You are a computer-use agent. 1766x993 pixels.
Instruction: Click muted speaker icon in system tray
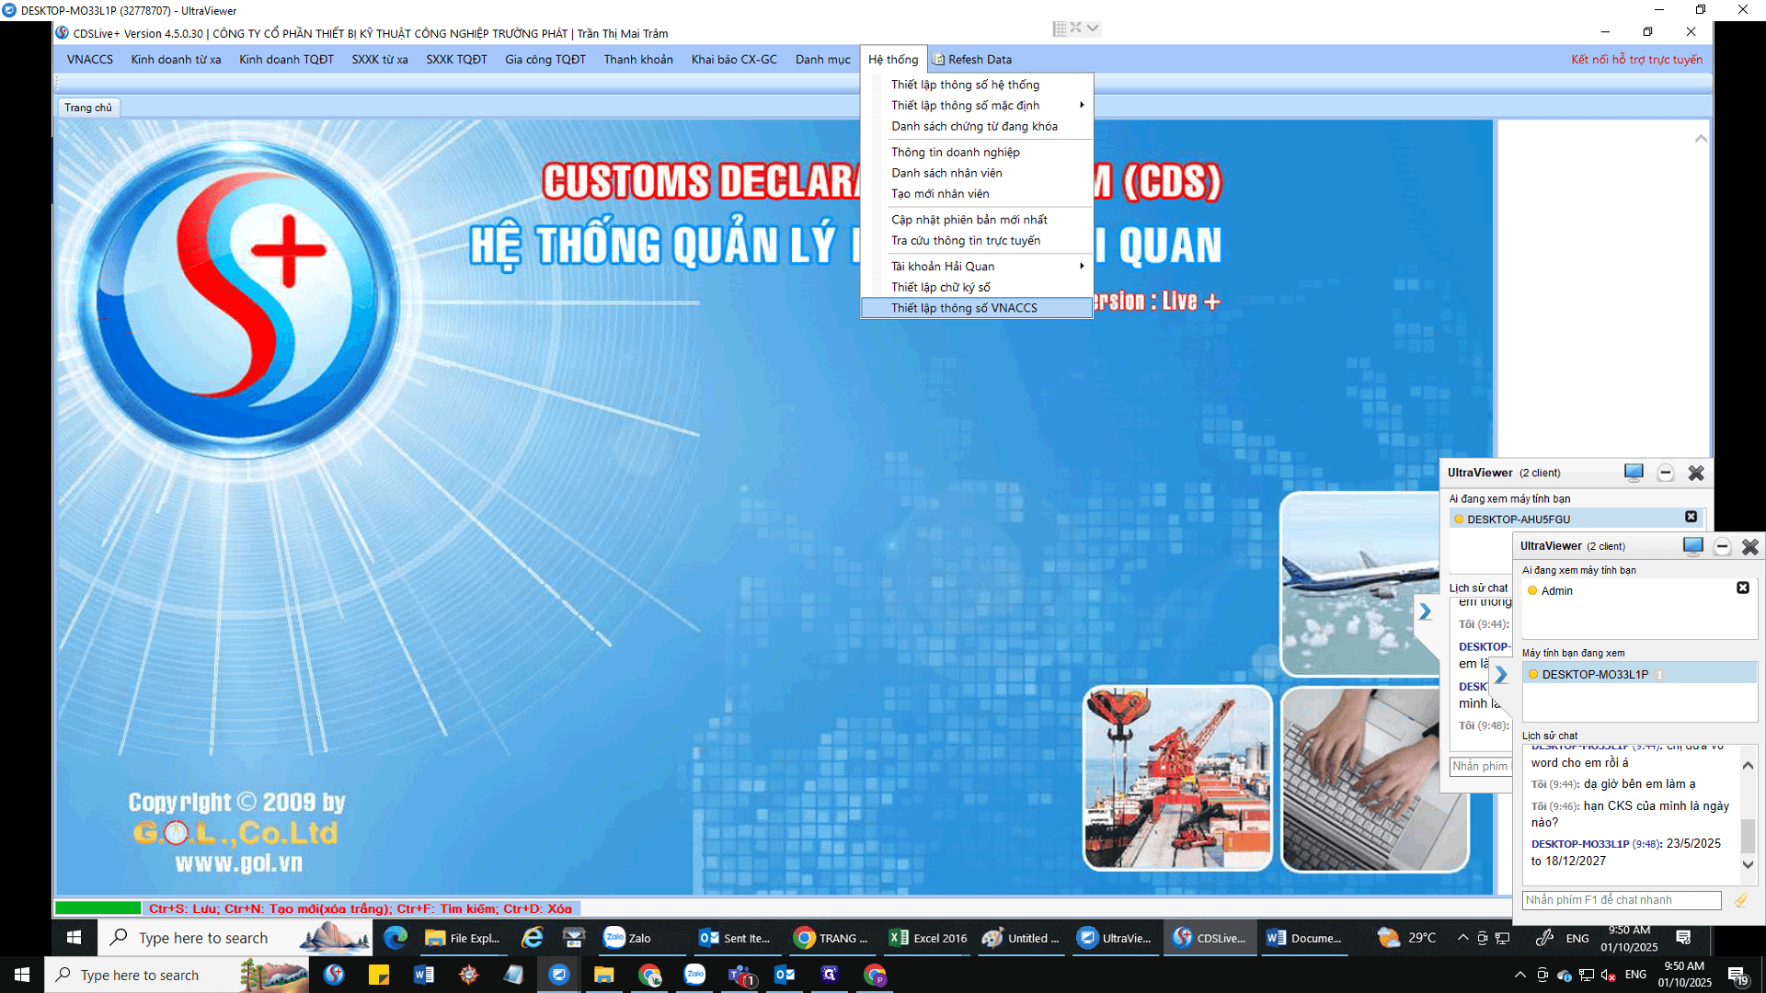tap(1609, 975)
